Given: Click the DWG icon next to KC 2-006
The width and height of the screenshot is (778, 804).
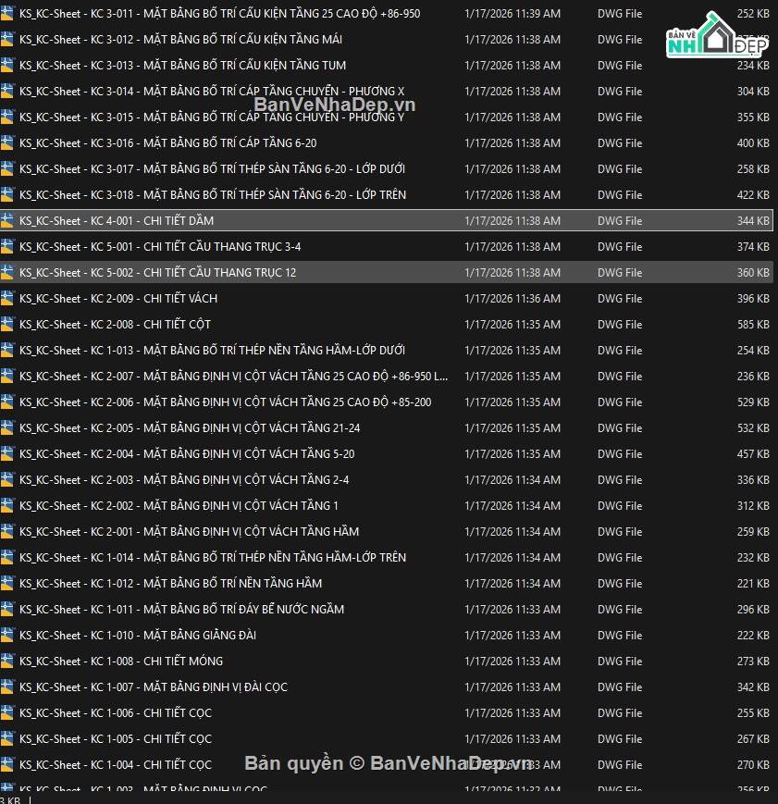Looking at the screenshot, I should pos(7,402).
